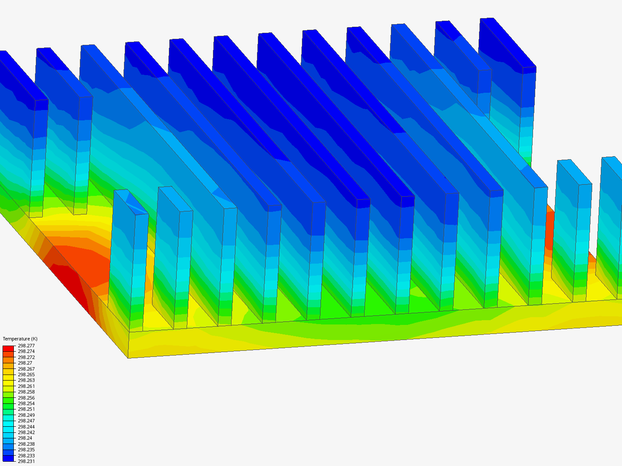The width and height of the screenshot is (622, 466).
Task: Pick the cyan swatch between 298.247 and 298.244
Action: pos(9,424)
